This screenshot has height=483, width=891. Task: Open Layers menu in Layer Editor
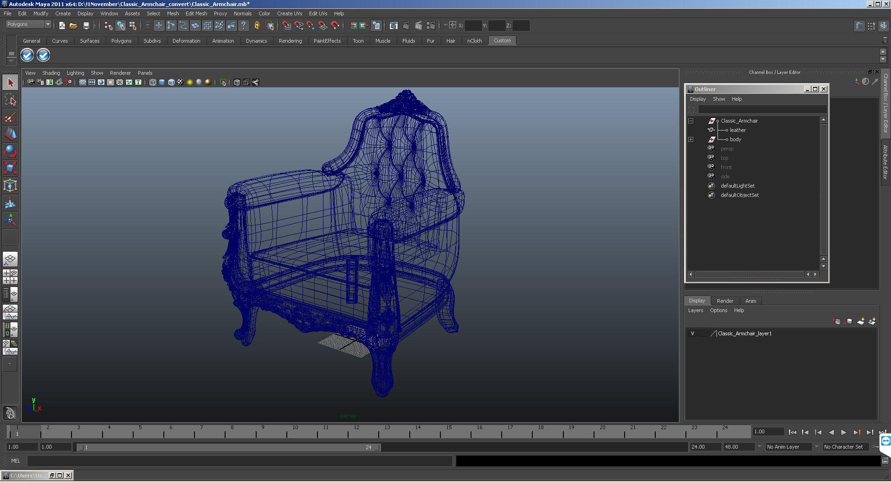click(695, 310)
